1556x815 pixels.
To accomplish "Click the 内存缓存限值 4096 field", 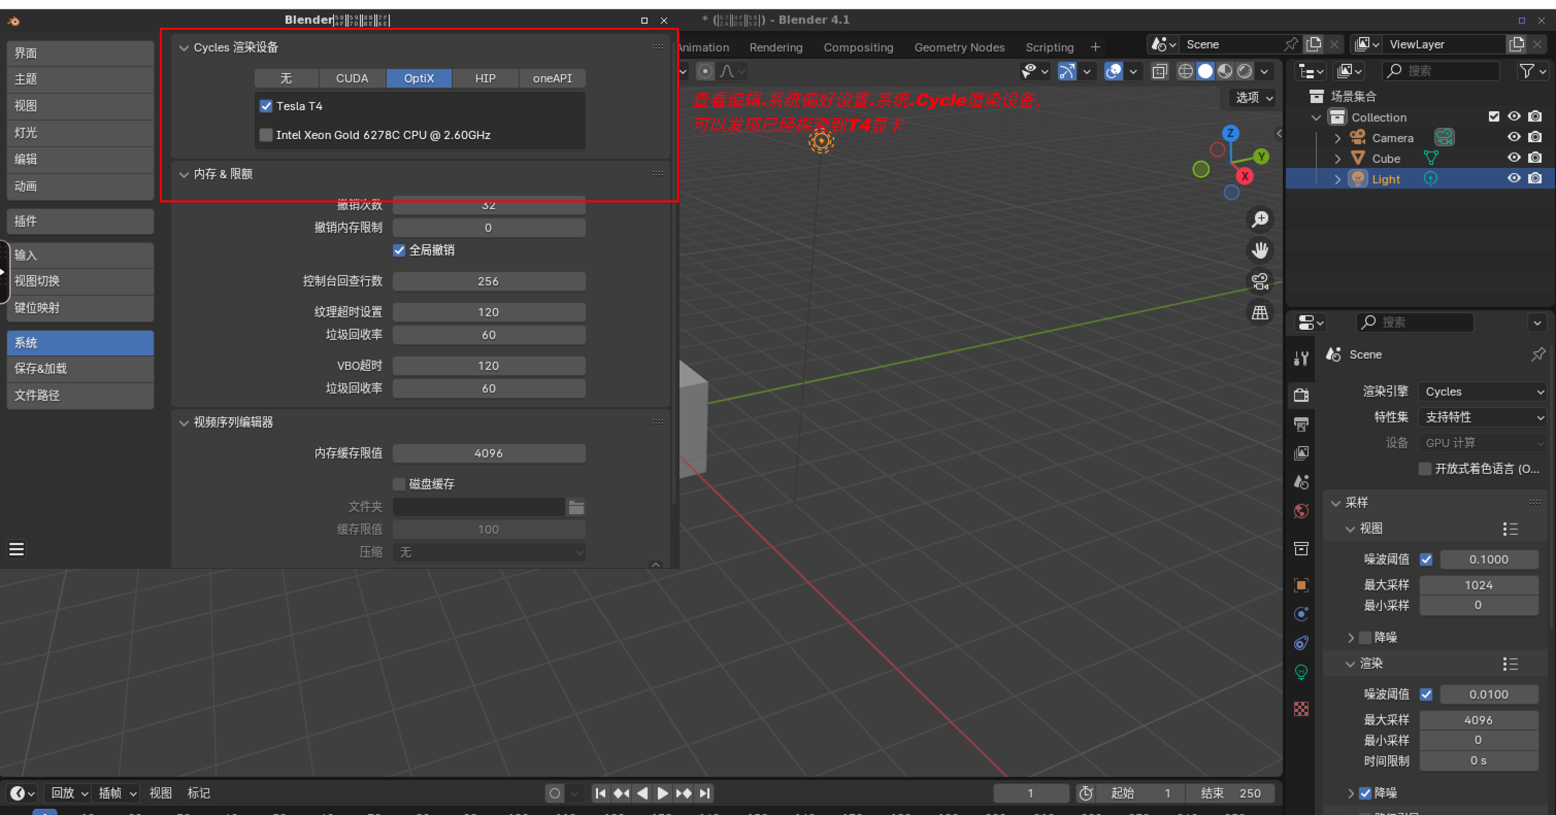I will [x=488, y=453].
